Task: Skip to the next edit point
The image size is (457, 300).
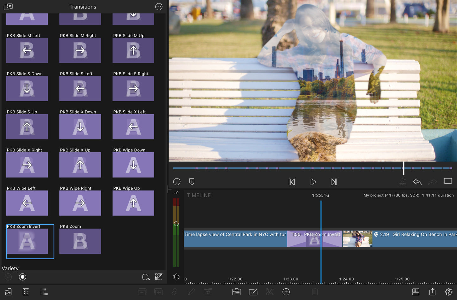Action: pyautogui.click(x=334, y=182)
